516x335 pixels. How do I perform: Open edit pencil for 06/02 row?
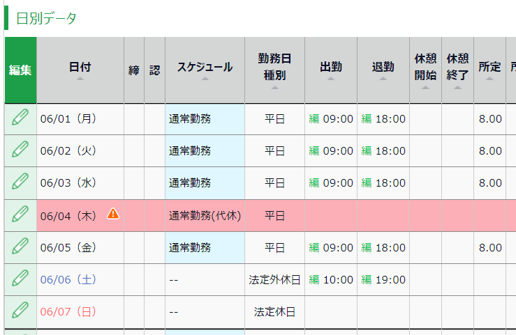point(20,150)
